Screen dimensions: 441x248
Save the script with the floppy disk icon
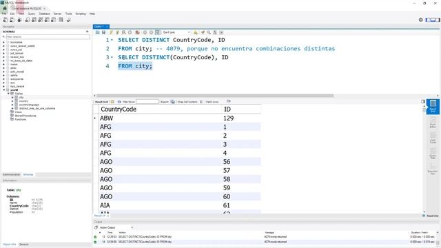103,32
